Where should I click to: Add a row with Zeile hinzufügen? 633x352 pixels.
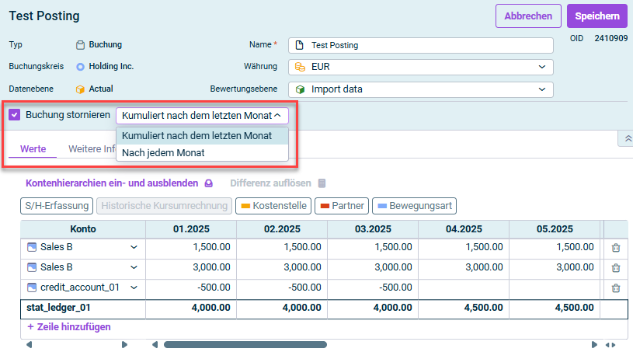click(x=68, y=327)
